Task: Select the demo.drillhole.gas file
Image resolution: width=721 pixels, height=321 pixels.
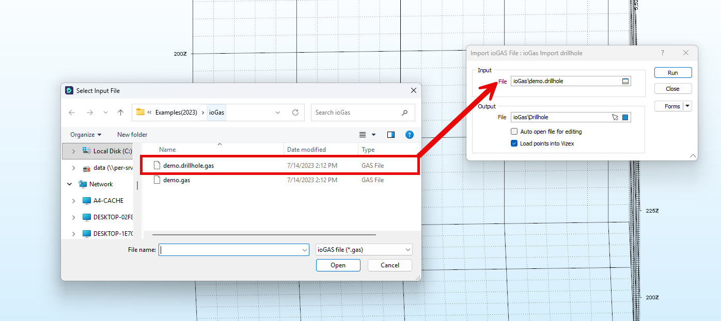Action: coord(188,166)
